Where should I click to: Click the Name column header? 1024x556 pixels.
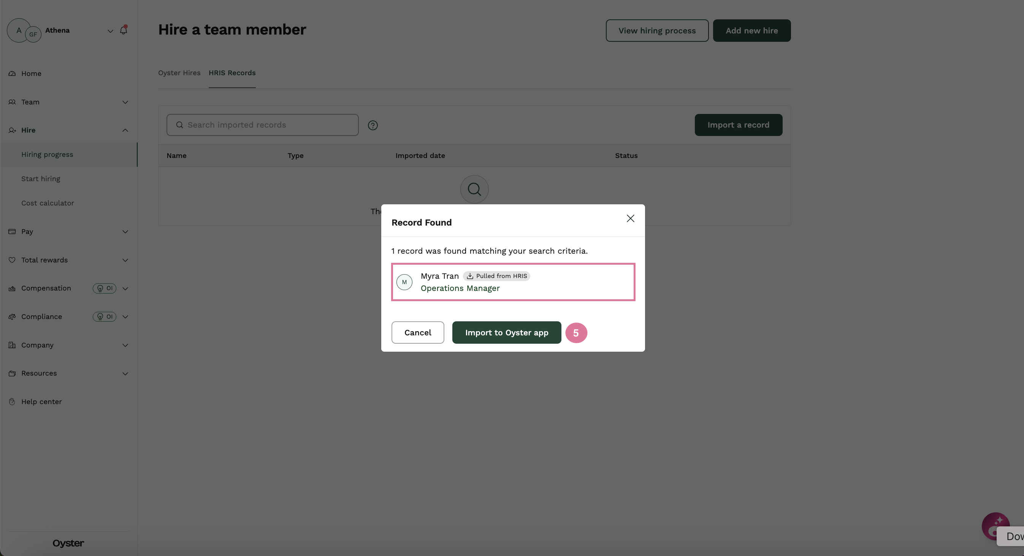click(176, 156)
